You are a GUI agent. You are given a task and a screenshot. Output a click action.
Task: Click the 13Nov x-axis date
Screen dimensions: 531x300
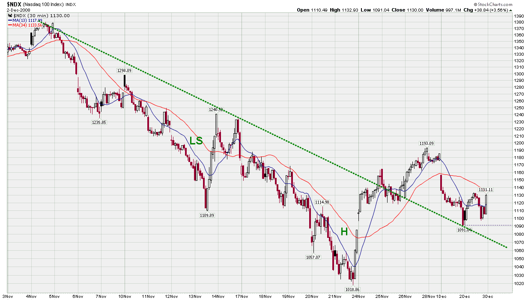pos(195,296)
